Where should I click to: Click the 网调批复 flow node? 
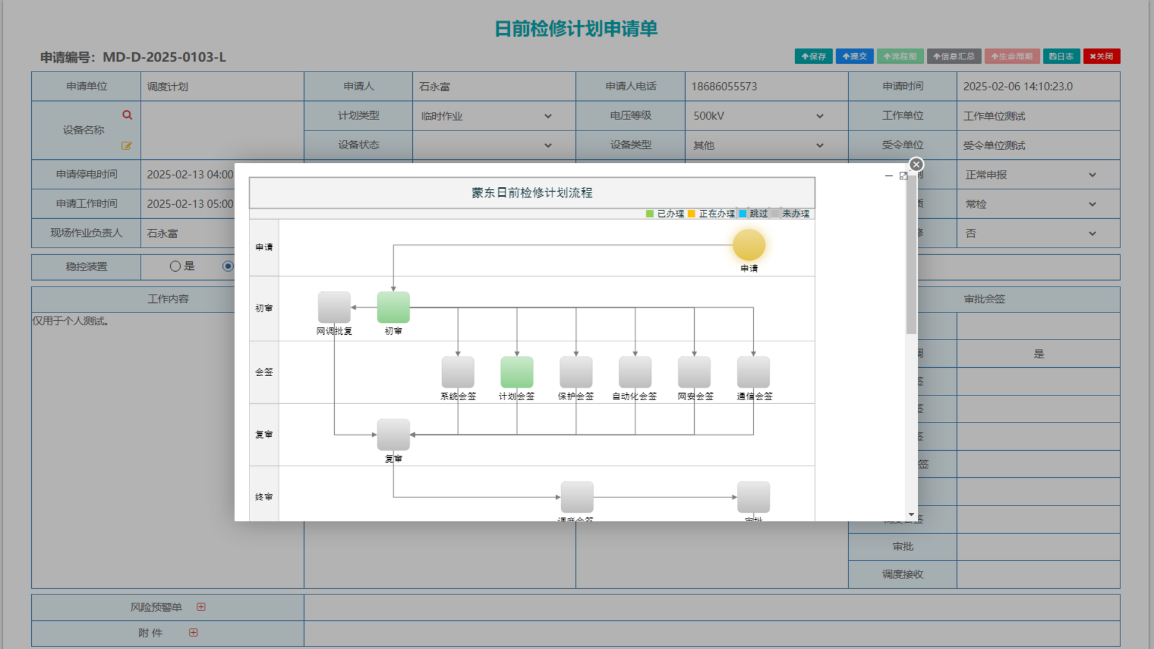click(334, 307)
